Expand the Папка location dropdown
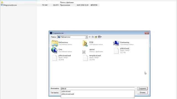 86,37
